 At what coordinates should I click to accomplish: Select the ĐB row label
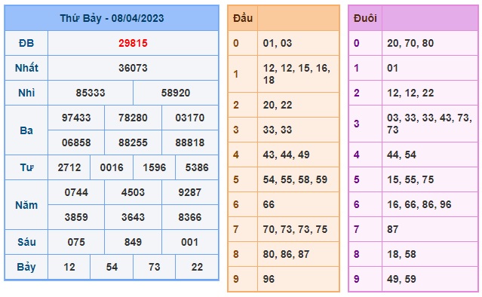click(26, 43)
